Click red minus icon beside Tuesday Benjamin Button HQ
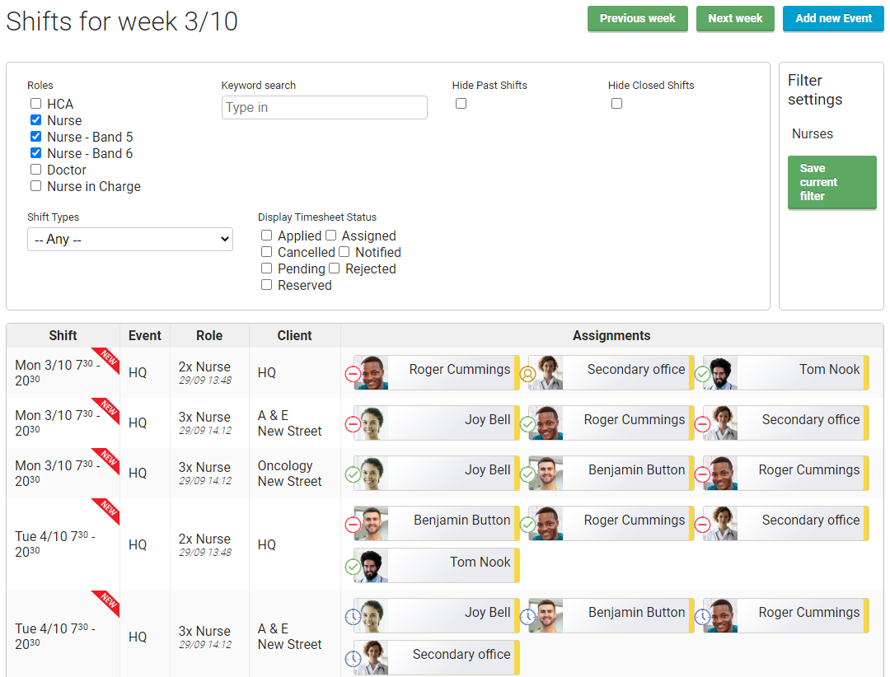The image size is (890, 677). tap(353, 525)
